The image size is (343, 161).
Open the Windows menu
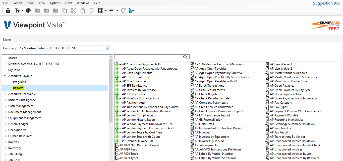(x=83, y=3)
